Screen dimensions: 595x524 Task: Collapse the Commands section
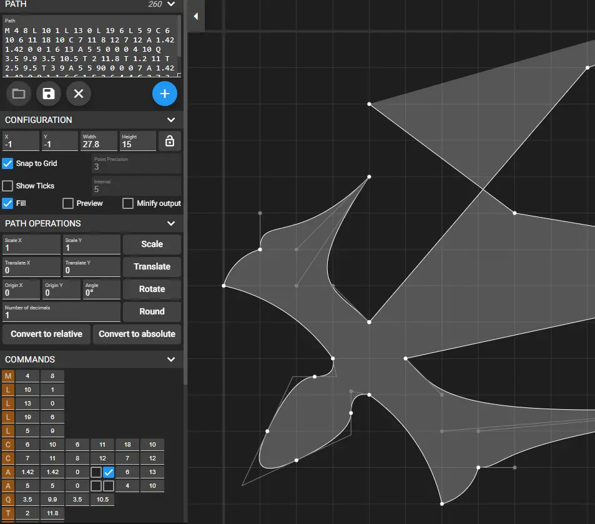tap(171, 359)
